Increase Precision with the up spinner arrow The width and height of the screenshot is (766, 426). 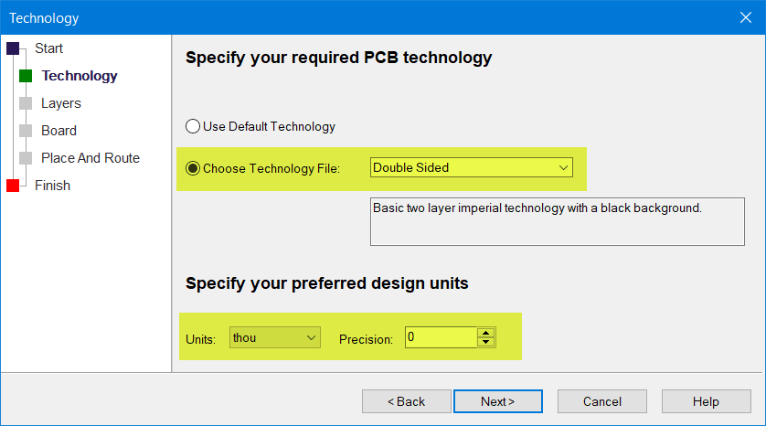coord(485,333)
